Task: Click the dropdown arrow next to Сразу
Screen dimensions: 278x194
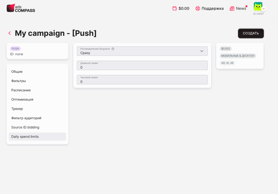Action: click(x=202, y=51)
